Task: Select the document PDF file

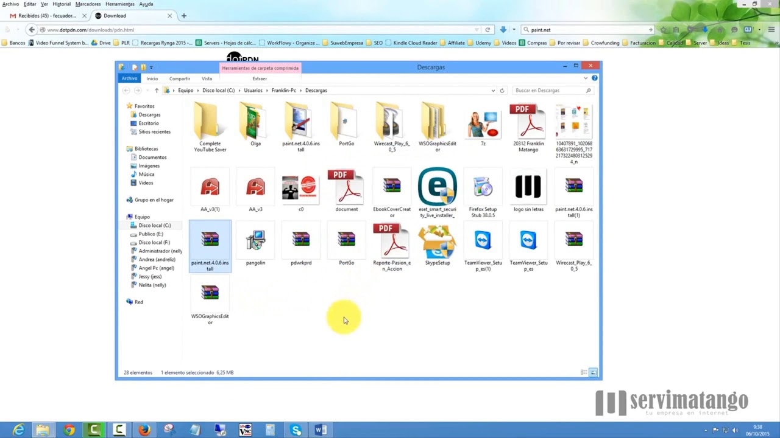Action: pyautogui.click(x=346, y=192)
